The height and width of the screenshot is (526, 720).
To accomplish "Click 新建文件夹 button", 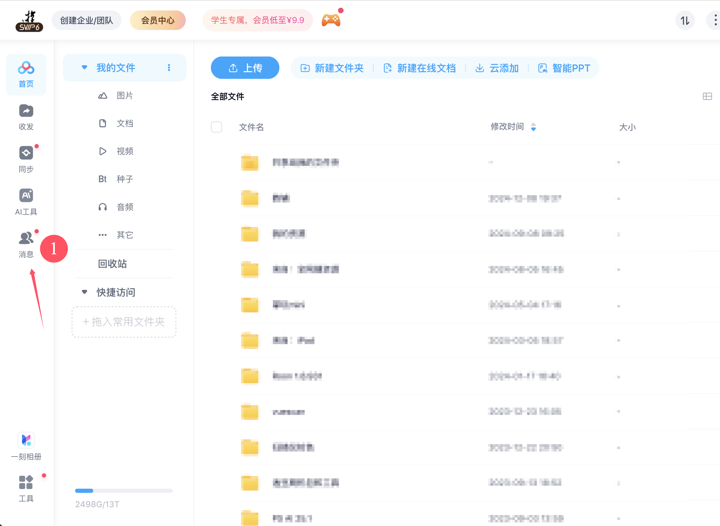I will 332,68.
